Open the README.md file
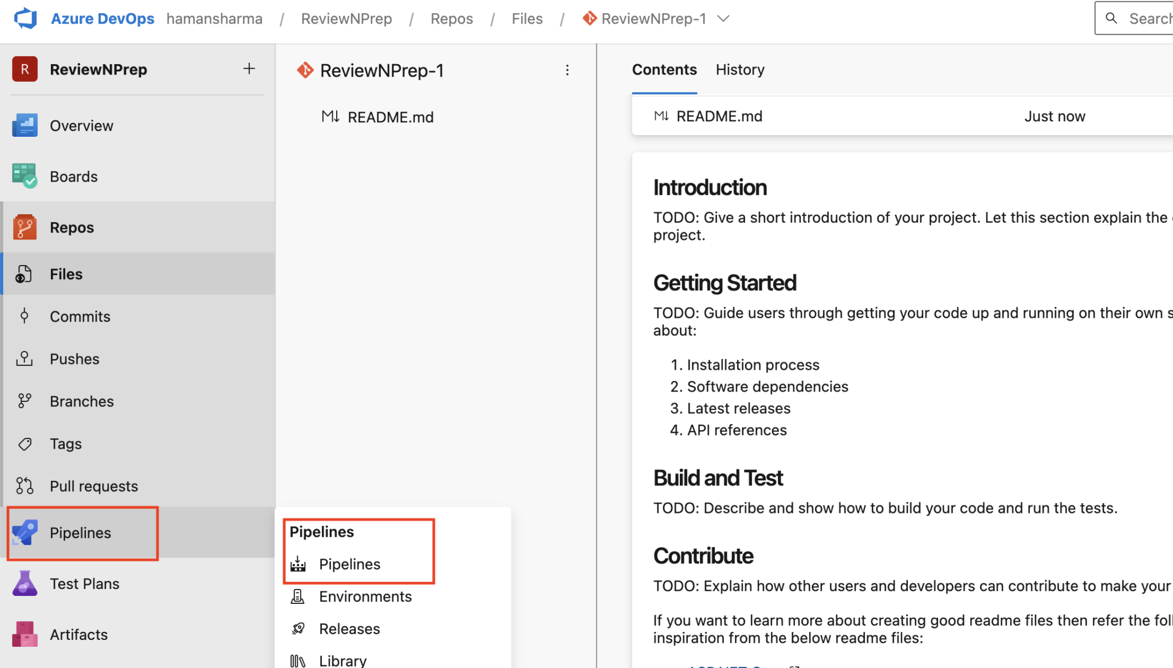Viewport: 1173px width, 668px height. coord(391,116)
